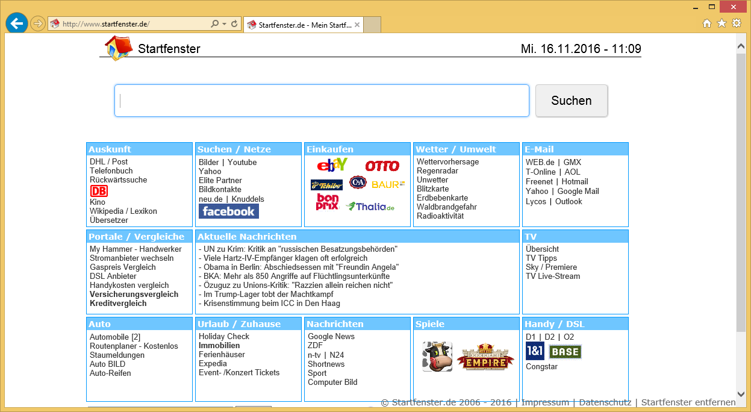Open the Elite Partner link
Image resolution: width=751 pixels, height=412 pixels.
[220, 180]
